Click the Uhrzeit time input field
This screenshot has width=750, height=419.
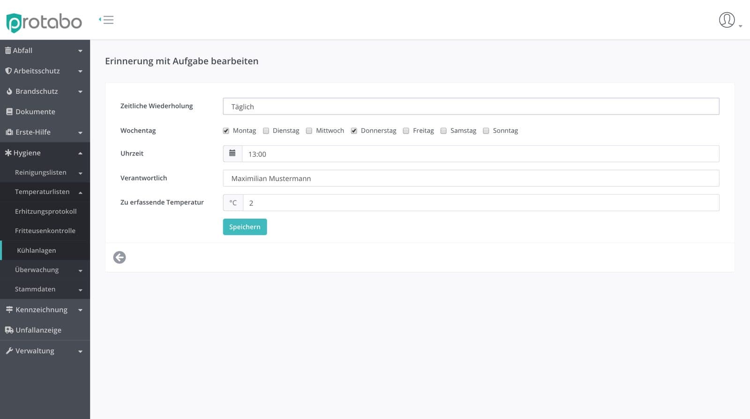click(x=480, y=154)
